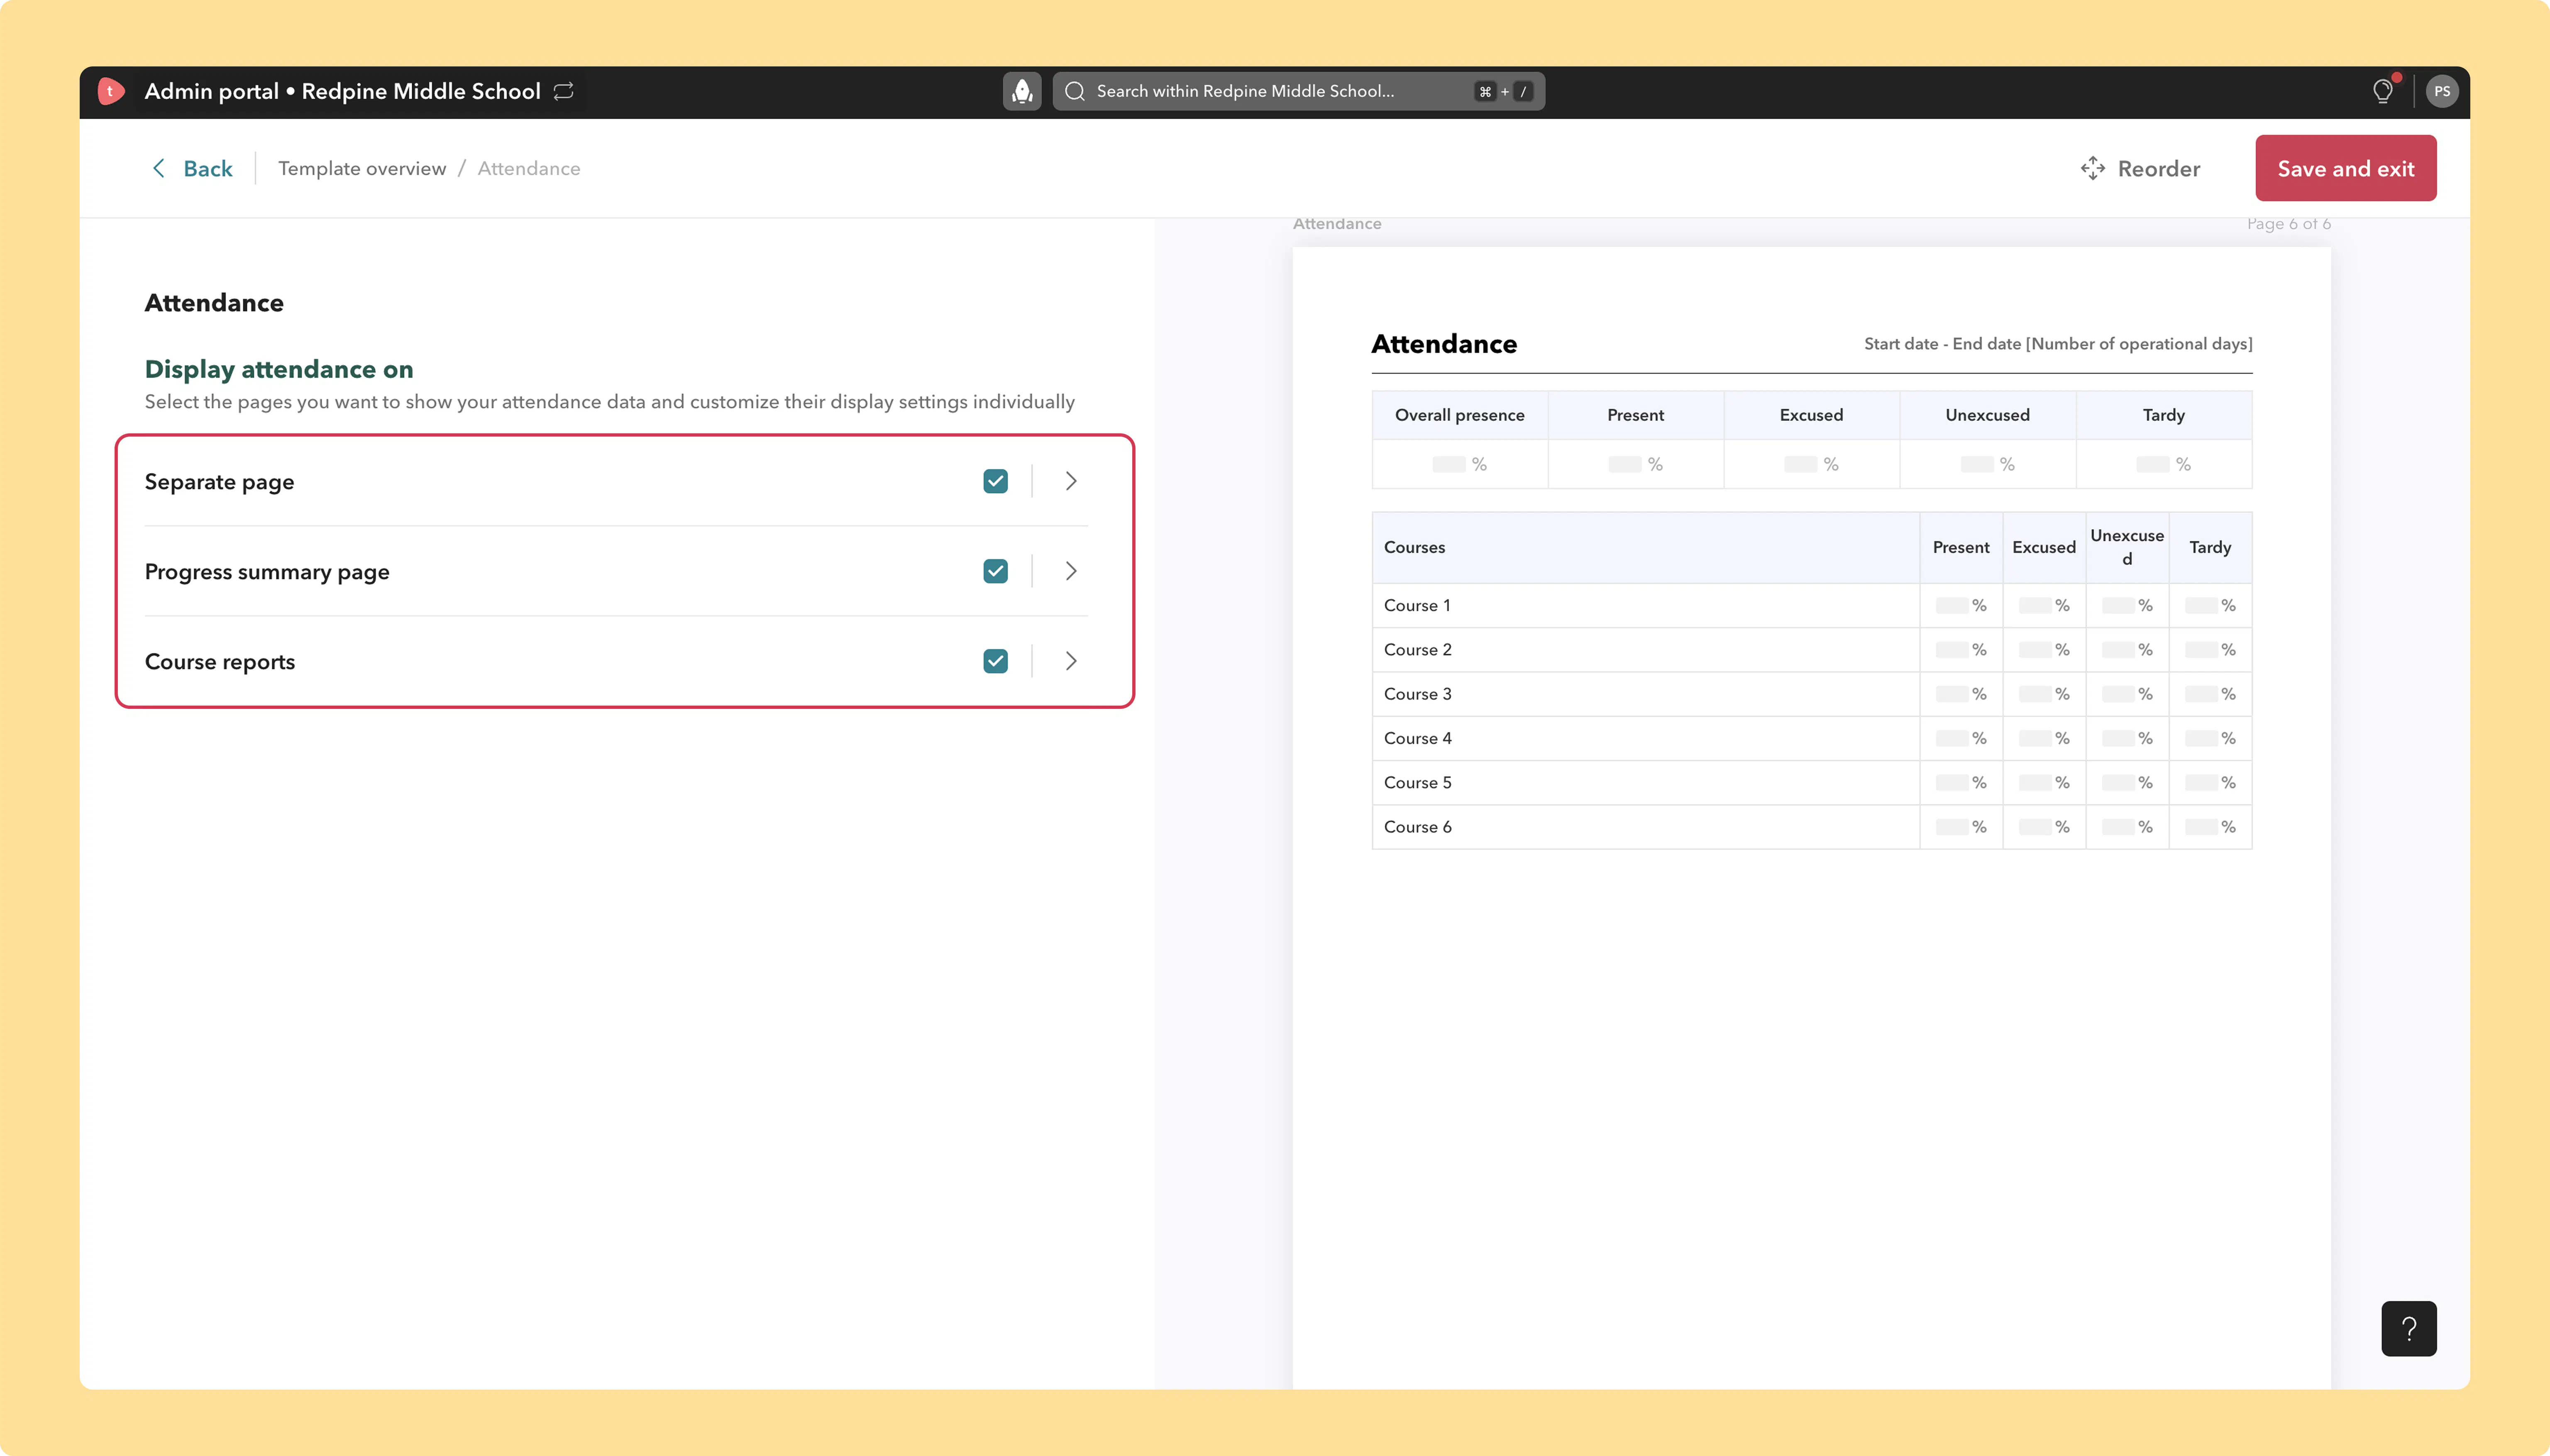Click the Present header in summary table
Screen dimensions: 2550x1456
(1636, 415)
